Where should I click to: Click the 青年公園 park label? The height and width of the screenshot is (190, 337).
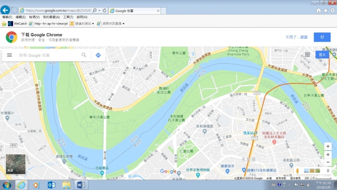click(179, 53)
